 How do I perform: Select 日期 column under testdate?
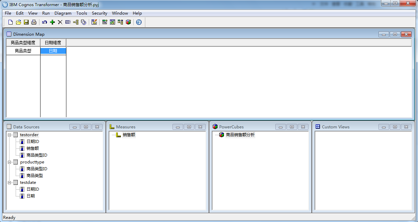(31, 196)
